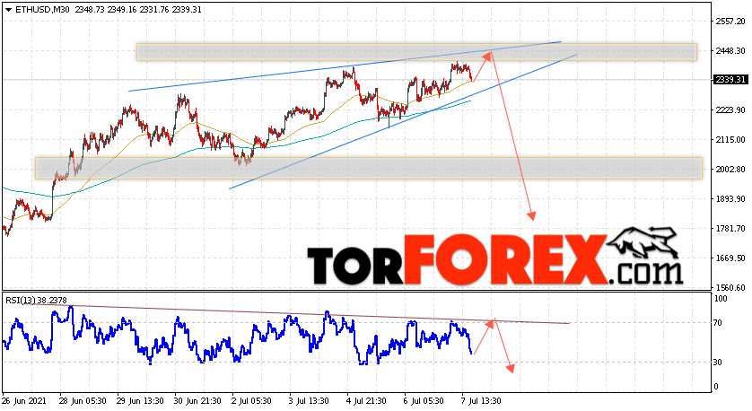Select the 2002.80 price axis label
752x411 pixels.
(730, 170)
